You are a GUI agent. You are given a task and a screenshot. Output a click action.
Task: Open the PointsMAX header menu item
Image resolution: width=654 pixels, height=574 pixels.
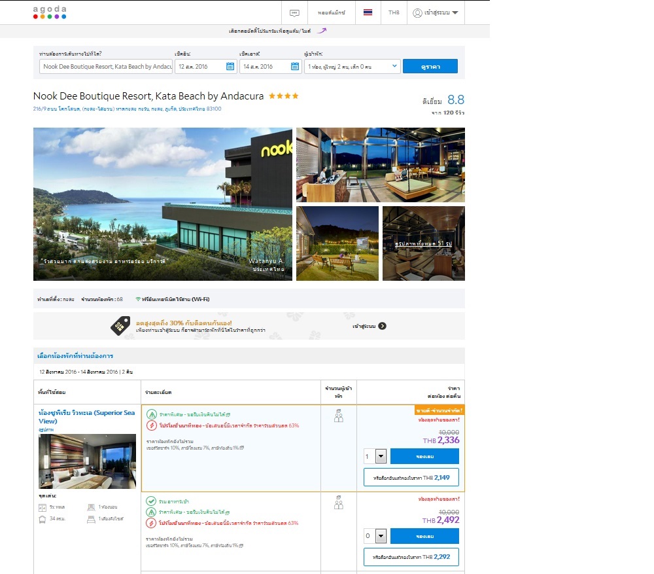pyautogui.click(x=332, y=12)
